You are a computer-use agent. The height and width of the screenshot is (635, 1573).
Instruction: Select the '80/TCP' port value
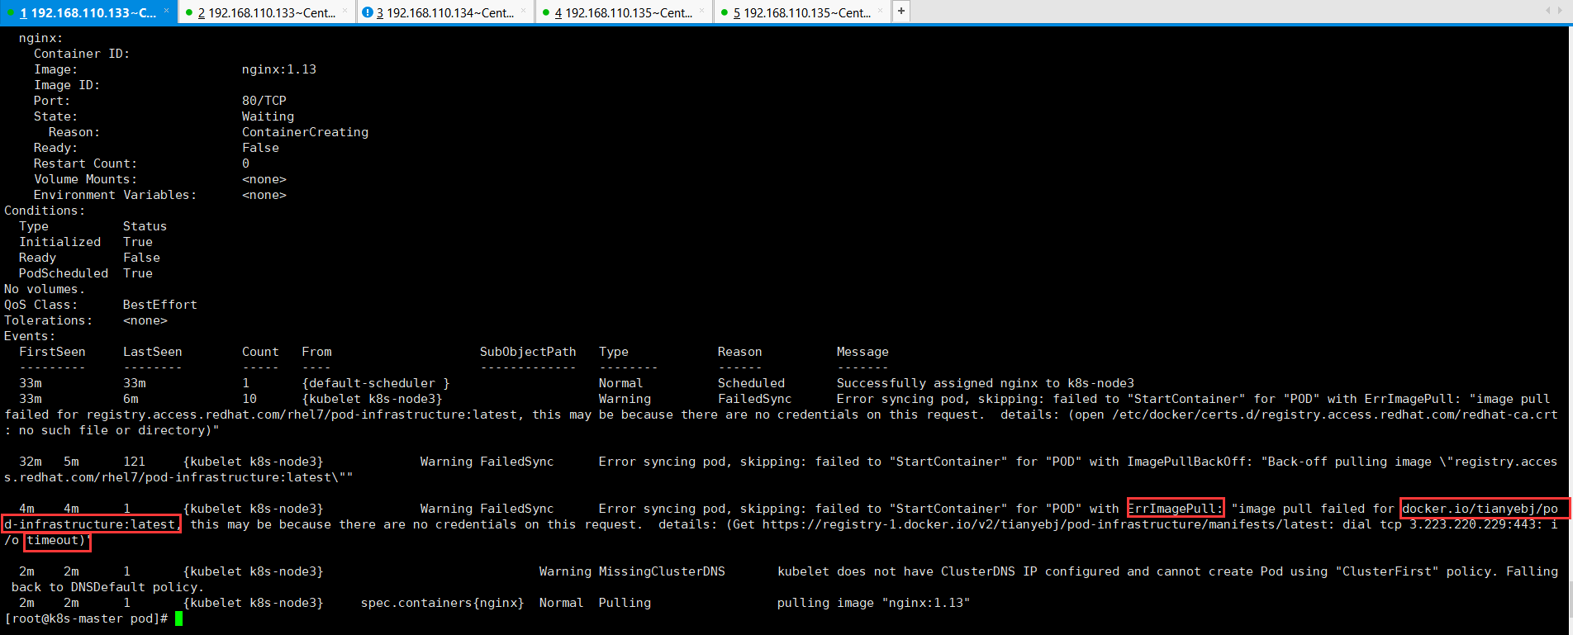click(x=264, y=101)
